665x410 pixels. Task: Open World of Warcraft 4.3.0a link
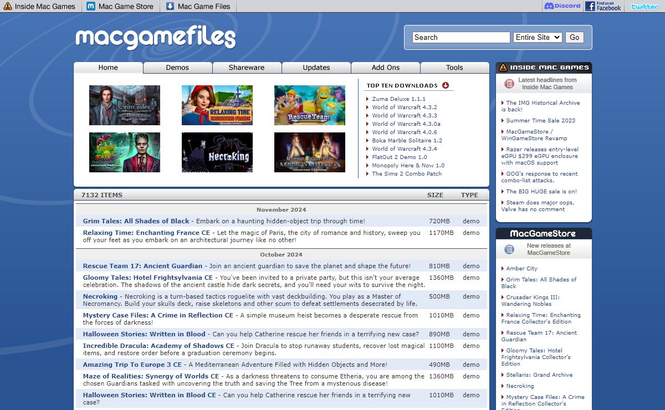click(x=406, y=124)
